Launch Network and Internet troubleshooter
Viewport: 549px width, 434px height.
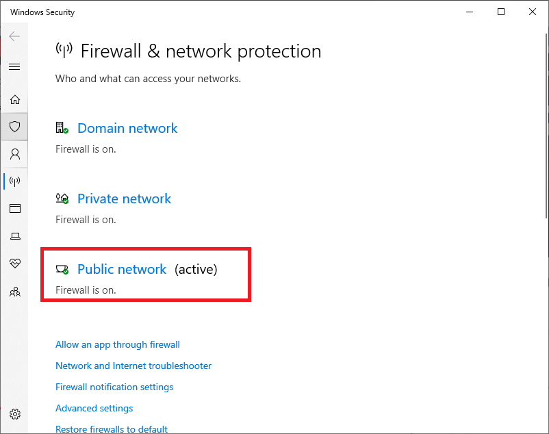click(133, 366)
